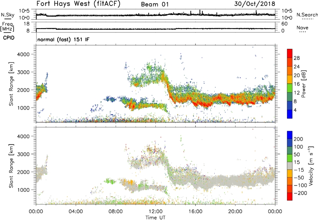This screenshot has height=220, width=318.
Task: Click the 'CPID' label
Action: coord(9,38)
